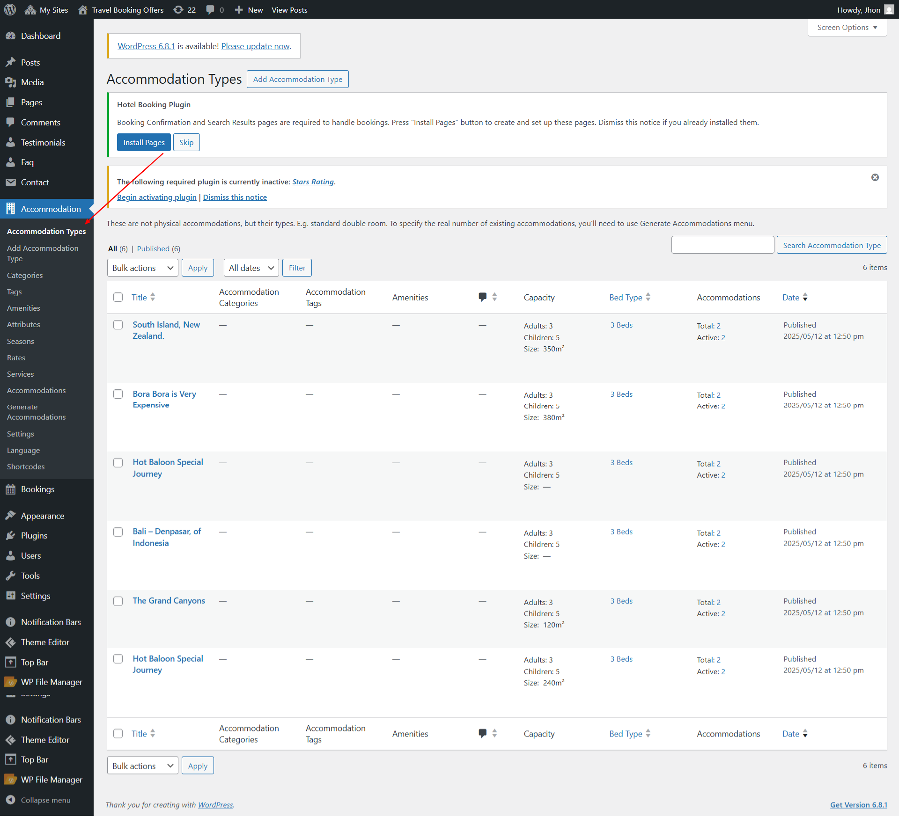Dismiss the inactive plugin notice with X icon
This screenshot has height=817, width=899.
(x=875, y=177)
